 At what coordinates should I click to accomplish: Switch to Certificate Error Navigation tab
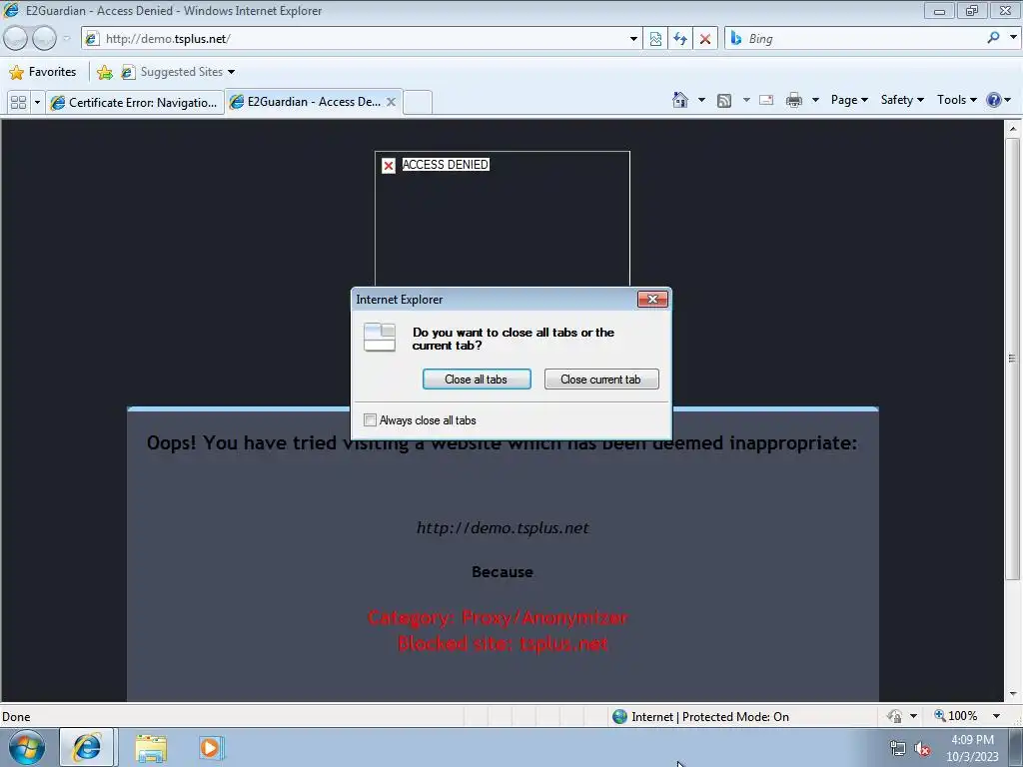(135, 103)
